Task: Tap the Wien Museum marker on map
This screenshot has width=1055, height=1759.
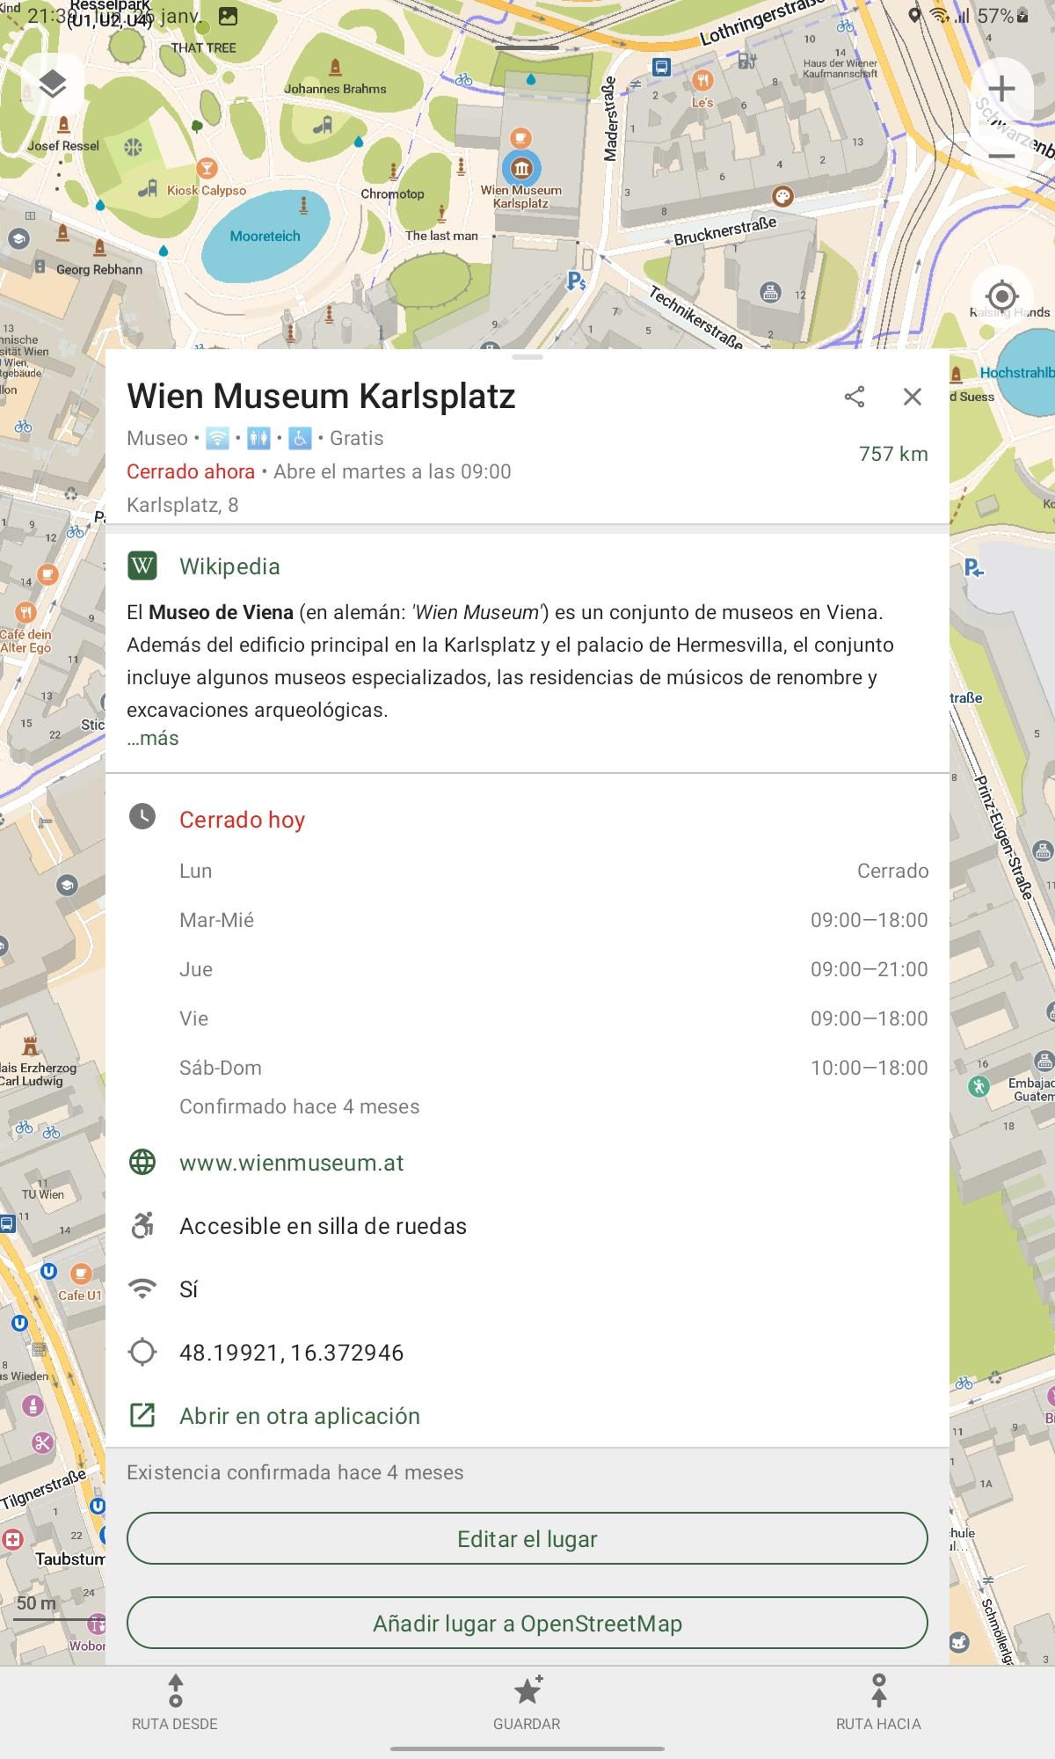Action: (x=521, y=167)
